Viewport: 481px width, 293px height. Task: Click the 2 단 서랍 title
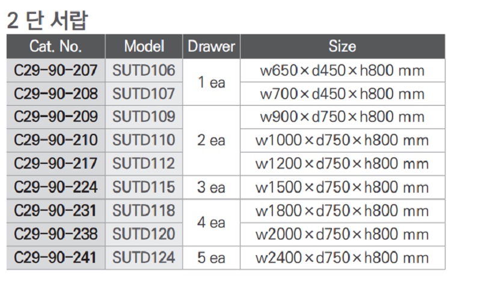[47, 20]
